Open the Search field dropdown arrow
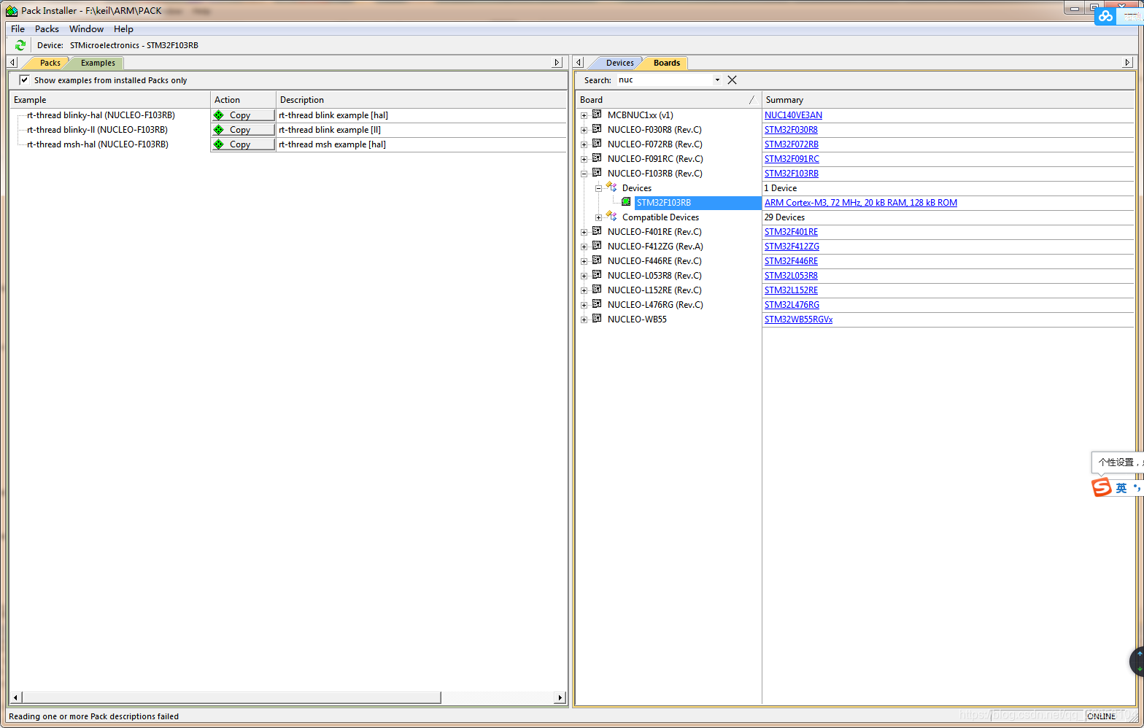Viewport: 1144px width, 728px height. (x=717, y=80)
